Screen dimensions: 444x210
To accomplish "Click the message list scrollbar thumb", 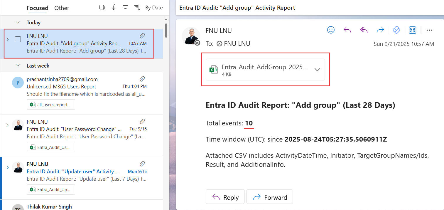I will [x=166, y=30].
